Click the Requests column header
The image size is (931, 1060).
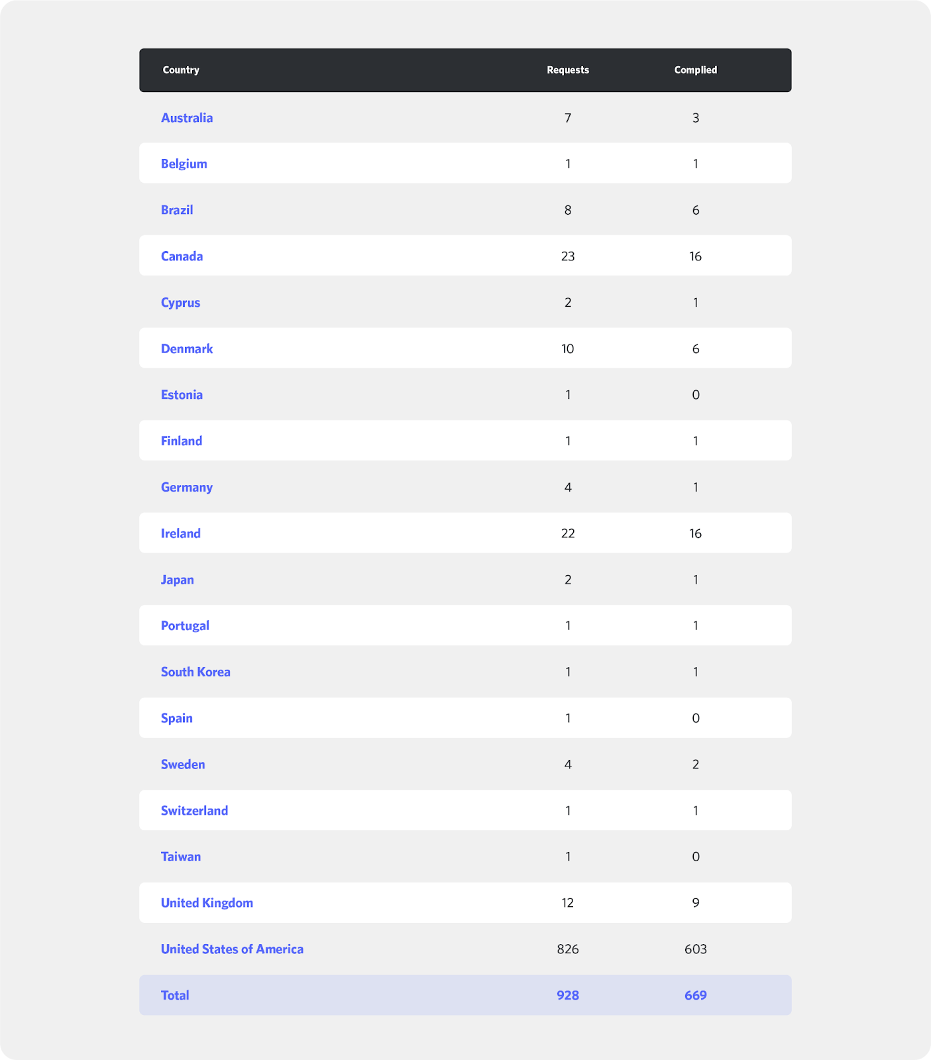pyautogui.click(x=568, y=70)
